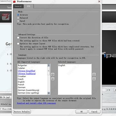The image size is (116, 116).
Task: Click the remove language X icon
Action: coord(53,79)
